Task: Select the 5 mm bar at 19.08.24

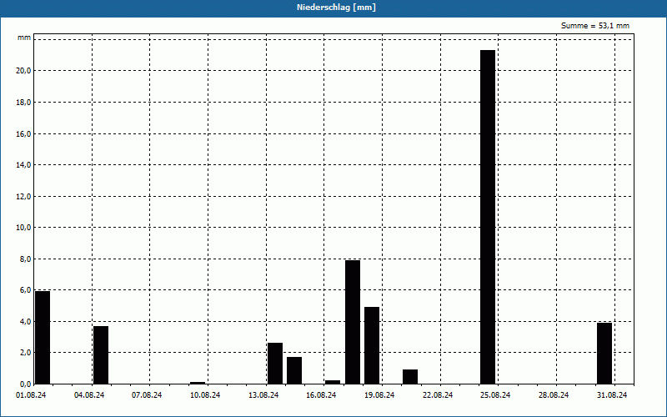Action: pyautogui.click(x=372, y=345)
